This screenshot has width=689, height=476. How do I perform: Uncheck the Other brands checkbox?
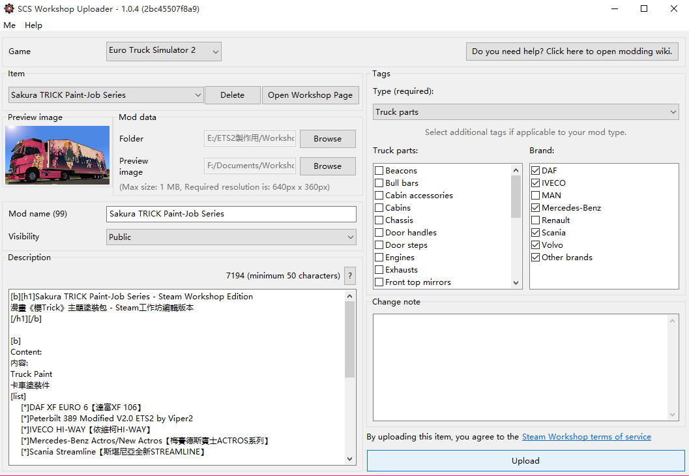click(536, 257)
